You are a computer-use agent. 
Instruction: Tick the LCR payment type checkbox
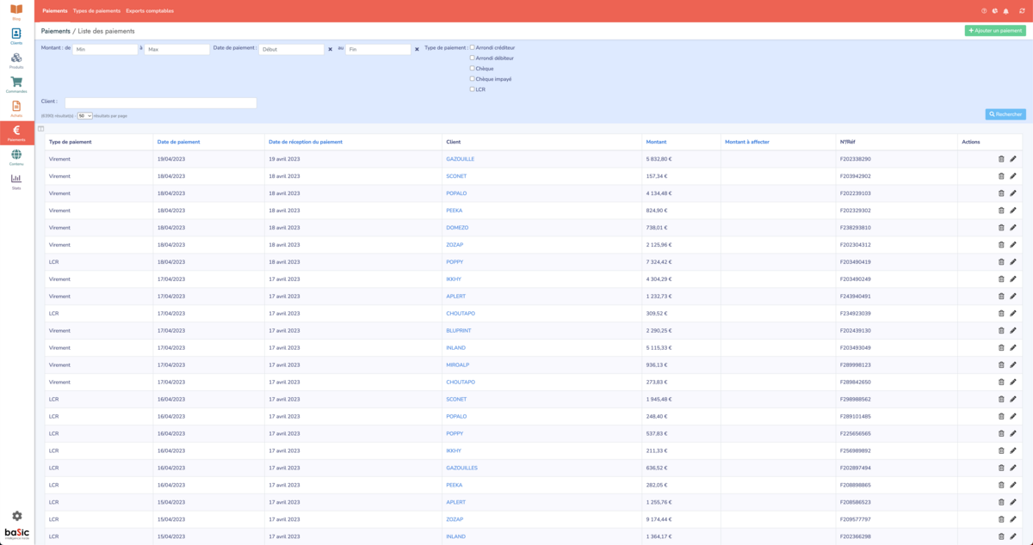point(472,89)
